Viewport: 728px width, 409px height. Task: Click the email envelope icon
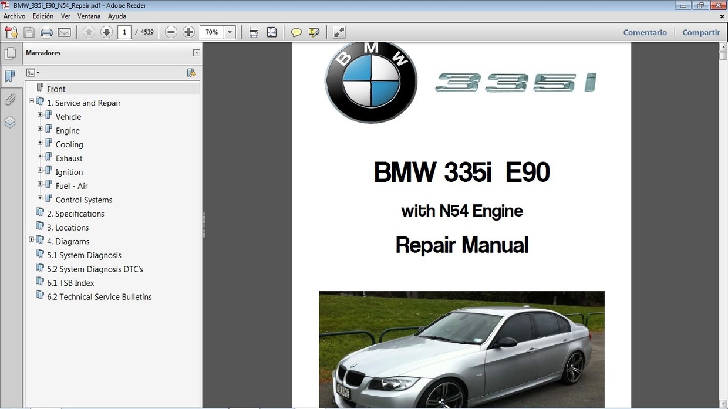click(64, 32)
